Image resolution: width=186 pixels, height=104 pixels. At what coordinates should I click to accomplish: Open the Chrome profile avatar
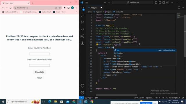point(72,8)
